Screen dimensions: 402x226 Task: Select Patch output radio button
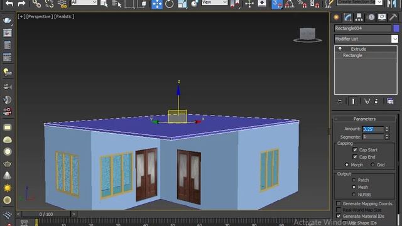(x=354, y=180)
